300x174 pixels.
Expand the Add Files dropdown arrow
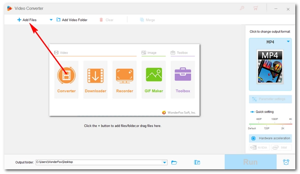coord(51,20)
